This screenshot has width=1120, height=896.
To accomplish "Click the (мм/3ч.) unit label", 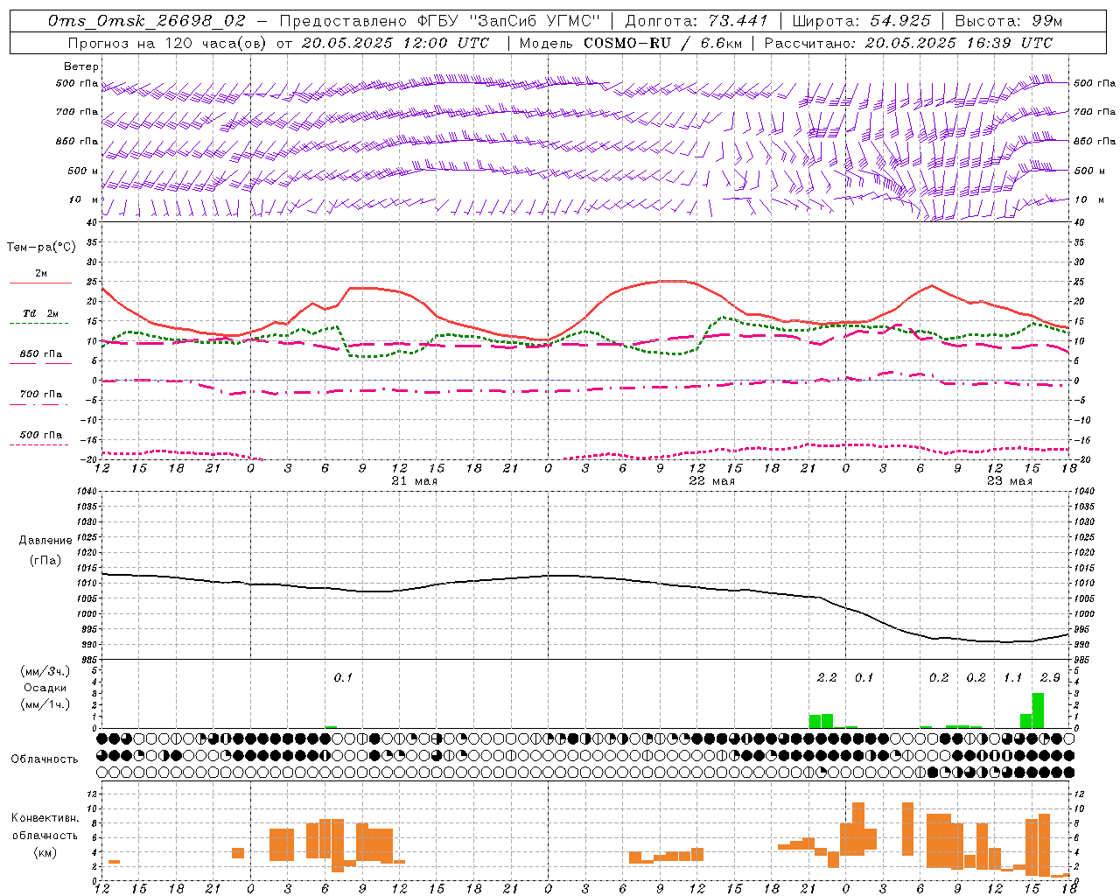I will click(x=45, y=671).
